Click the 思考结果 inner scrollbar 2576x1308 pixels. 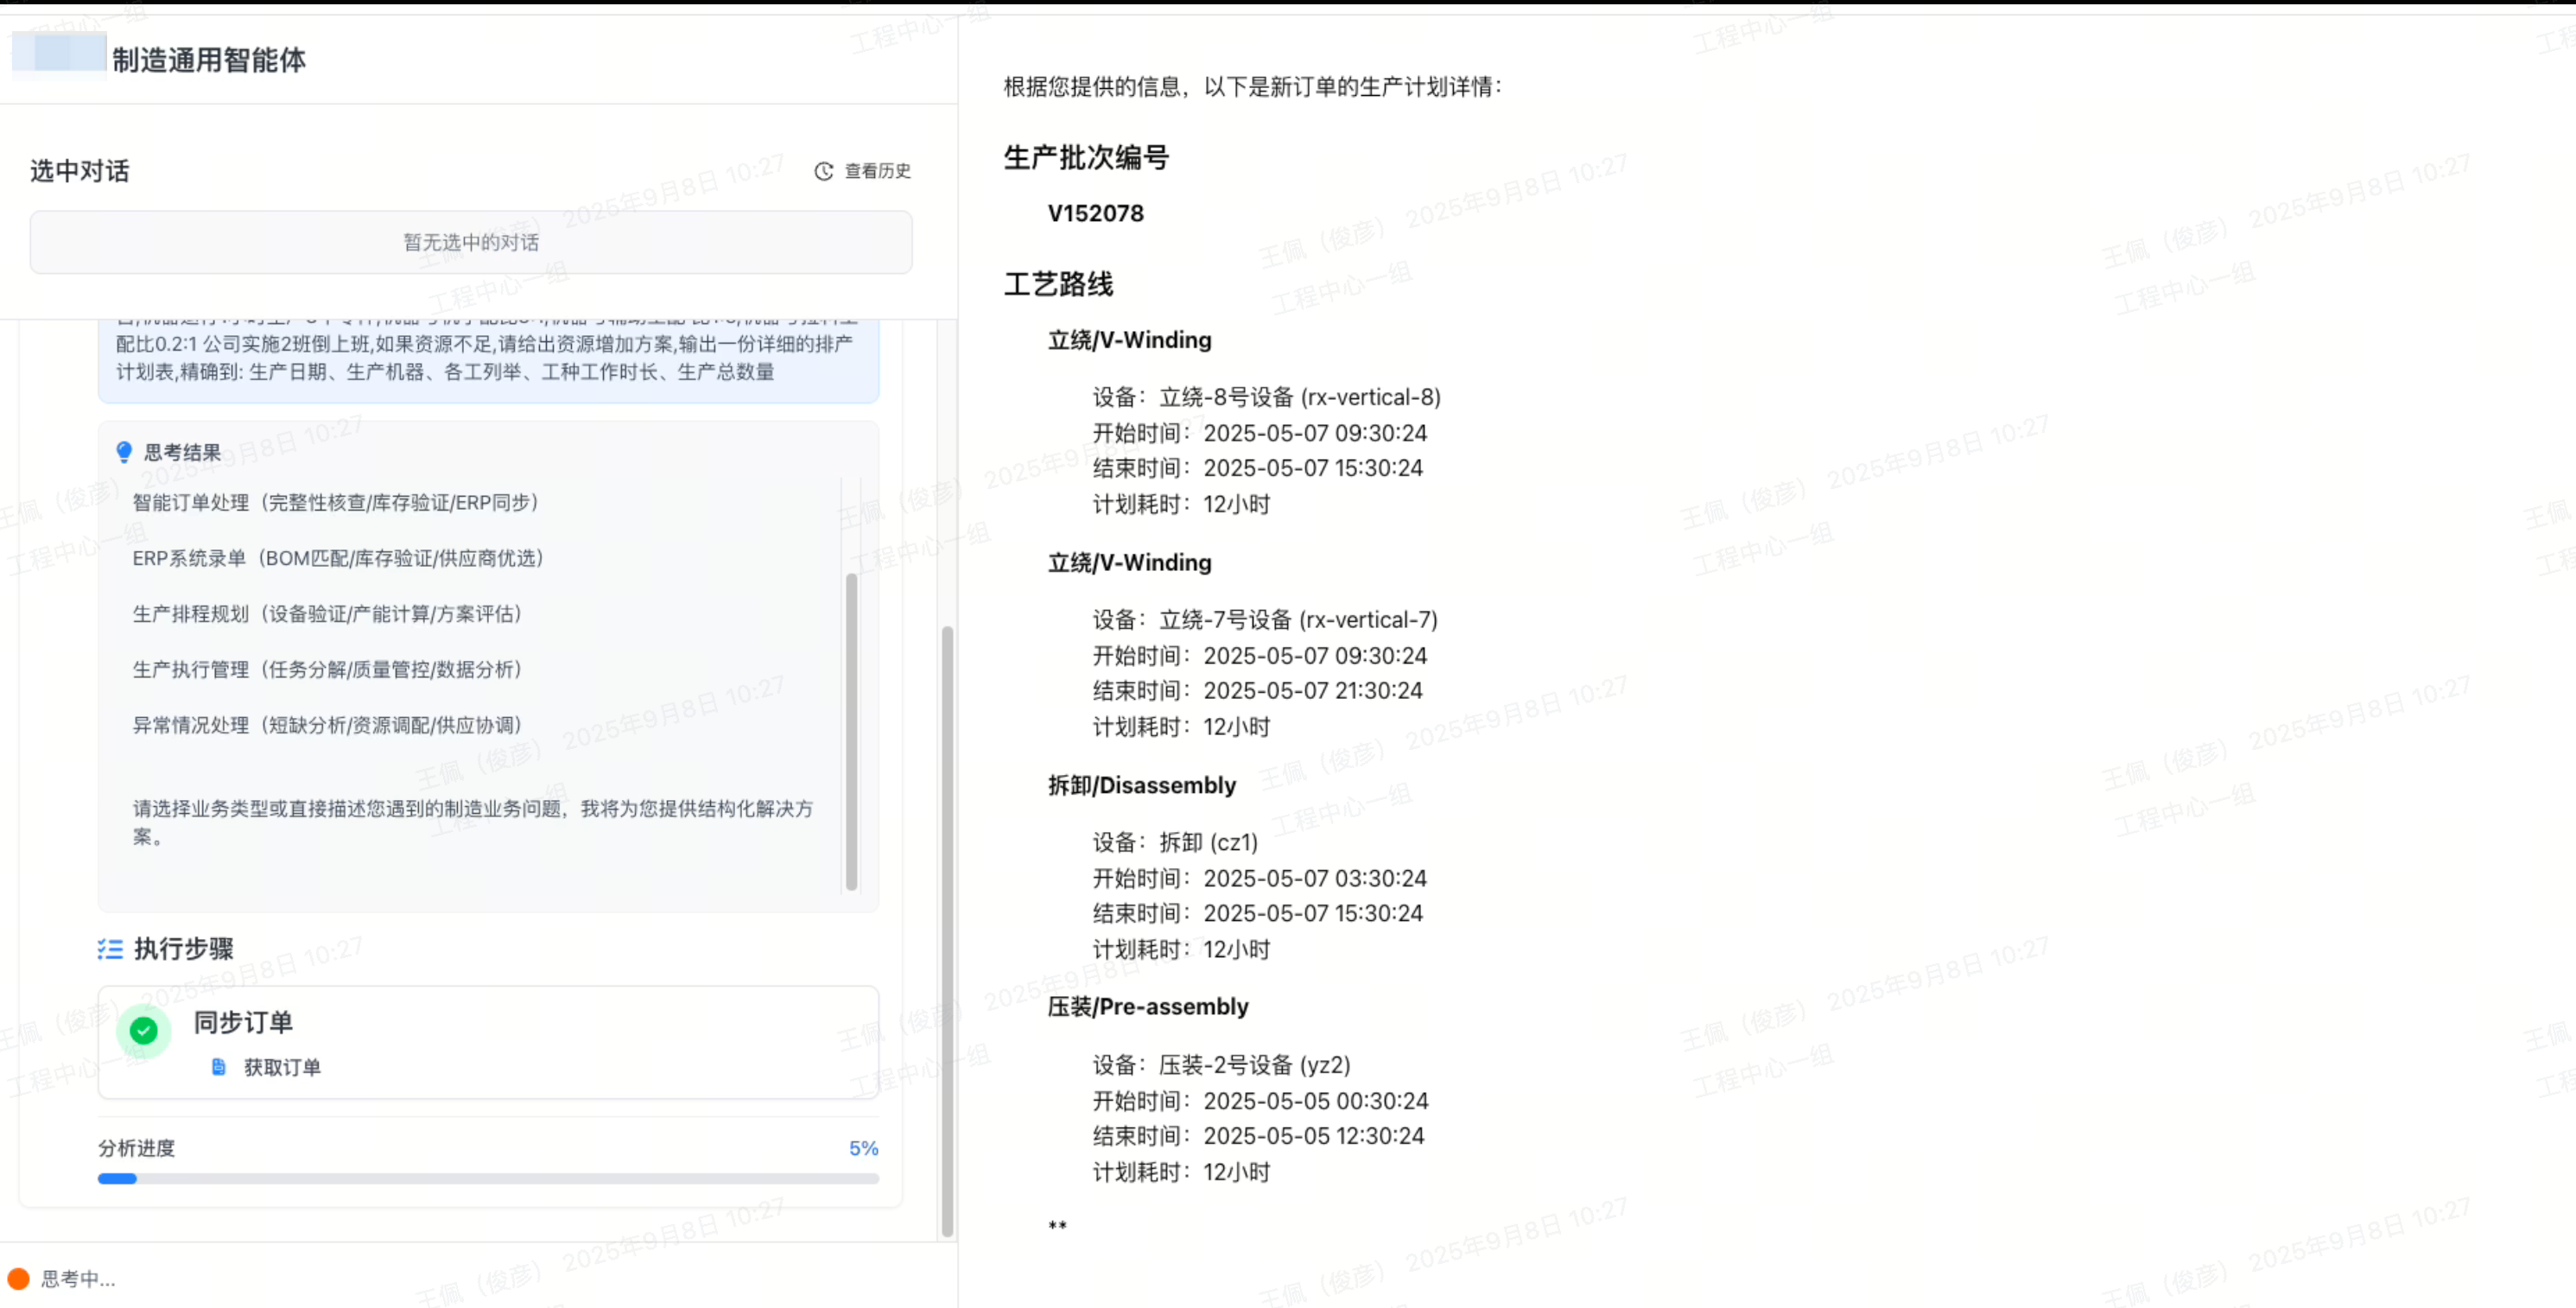pyautogui.click(x=851, y=730)
